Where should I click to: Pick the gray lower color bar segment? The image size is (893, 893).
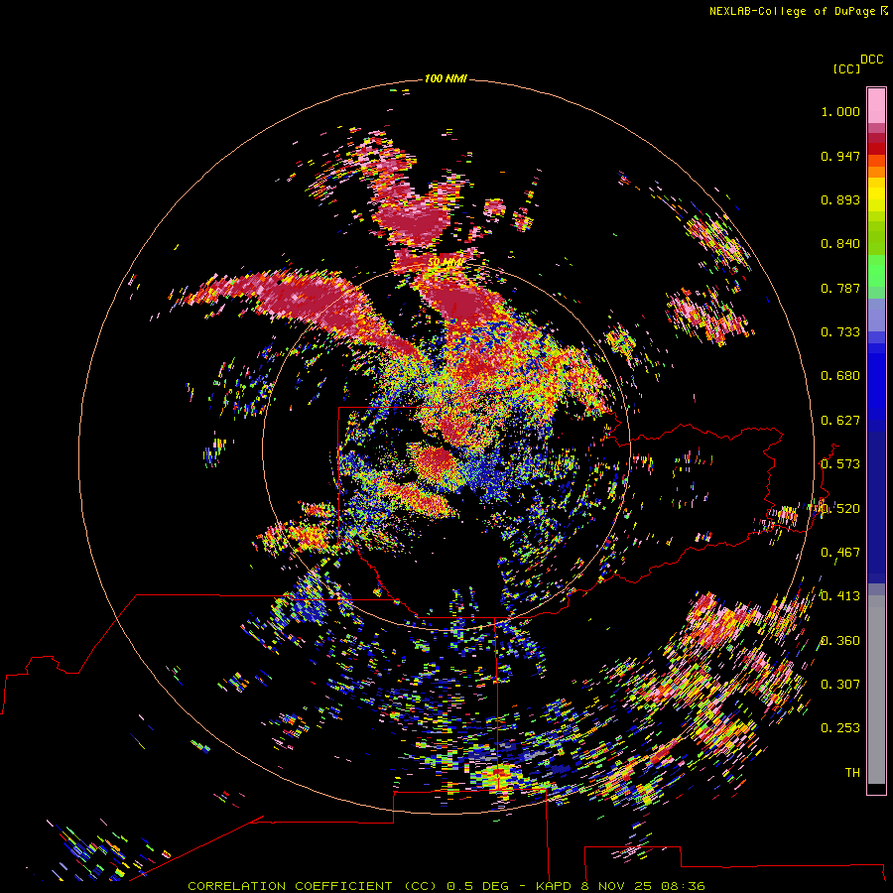[876, 690]
